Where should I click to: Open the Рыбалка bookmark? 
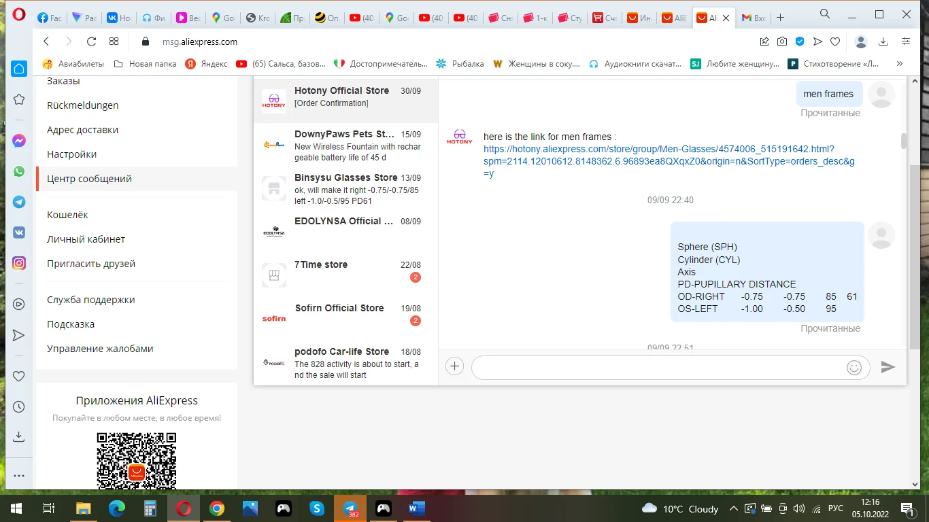[460, 64]
